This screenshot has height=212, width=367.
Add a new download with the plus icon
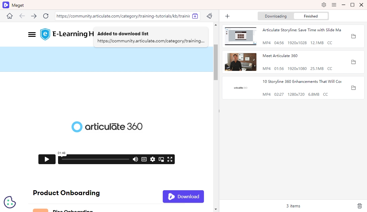click(x=227, y=16)
